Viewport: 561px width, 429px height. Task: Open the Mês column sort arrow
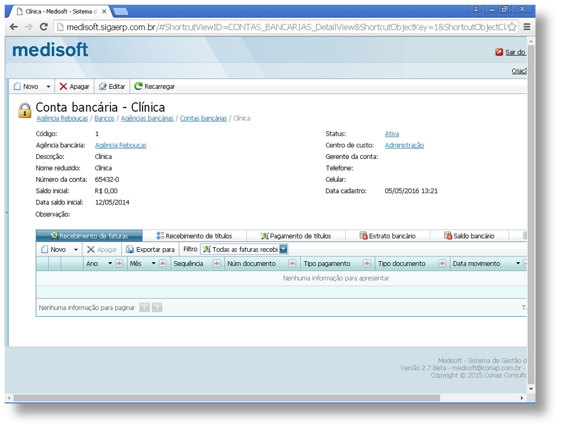point(154,263)
